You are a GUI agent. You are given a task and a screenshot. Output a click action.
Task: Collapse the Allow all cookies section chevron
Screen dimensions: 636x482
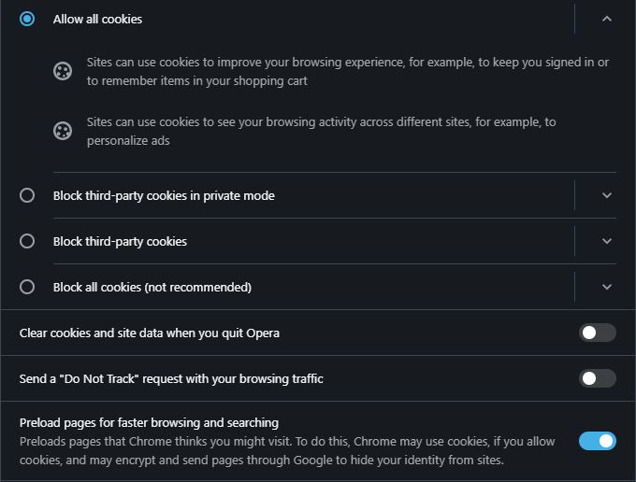(607, 19)
